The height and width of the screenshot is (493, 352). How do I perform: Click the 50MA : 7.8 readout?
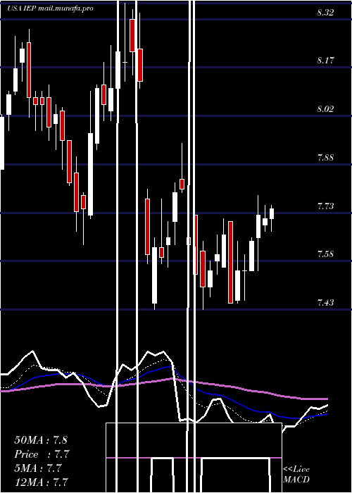point(41,440)
